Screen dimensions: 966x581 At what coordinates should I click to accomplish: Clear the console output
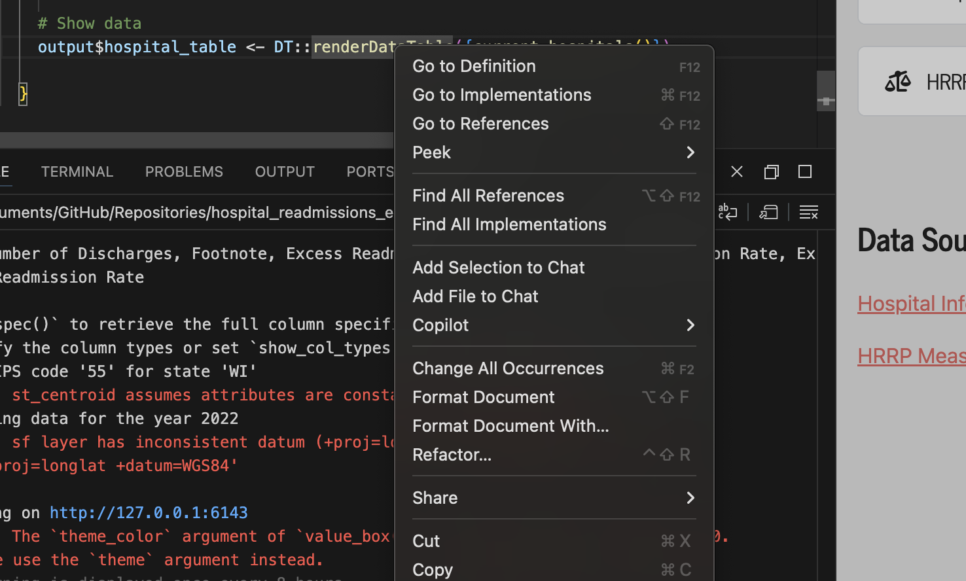pyautogui.click(x=809, y=212)
